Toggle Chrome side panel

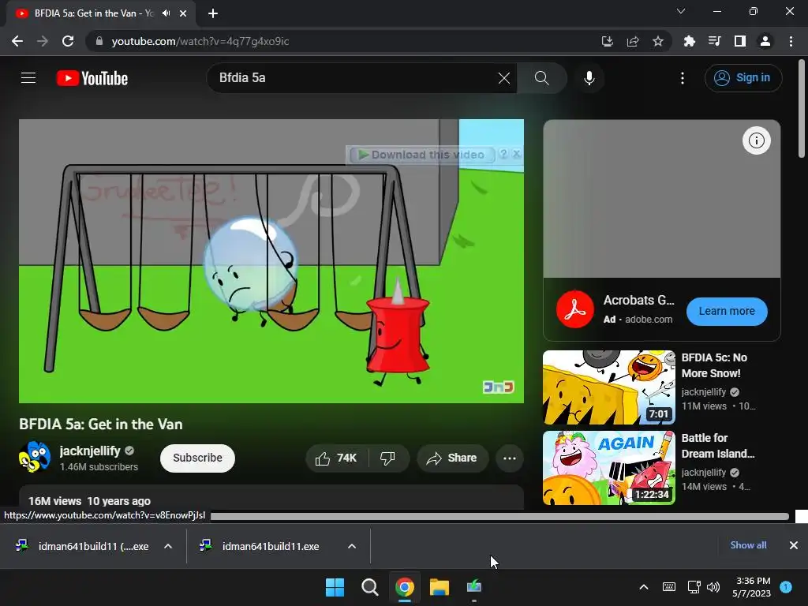coord(740,41)
